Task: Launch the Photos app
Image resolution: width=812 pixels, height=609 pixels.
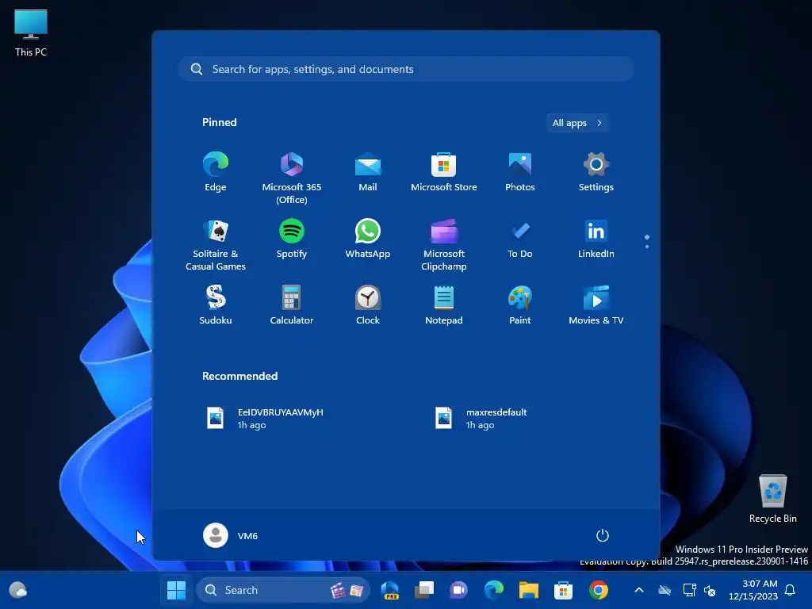Action: pyautogui.click(x=520, y=172)
